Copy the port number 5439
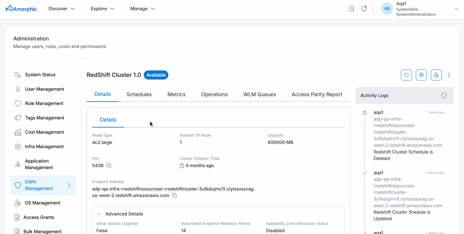Viewport: 464px width, 234px height. tap(109, 166)
